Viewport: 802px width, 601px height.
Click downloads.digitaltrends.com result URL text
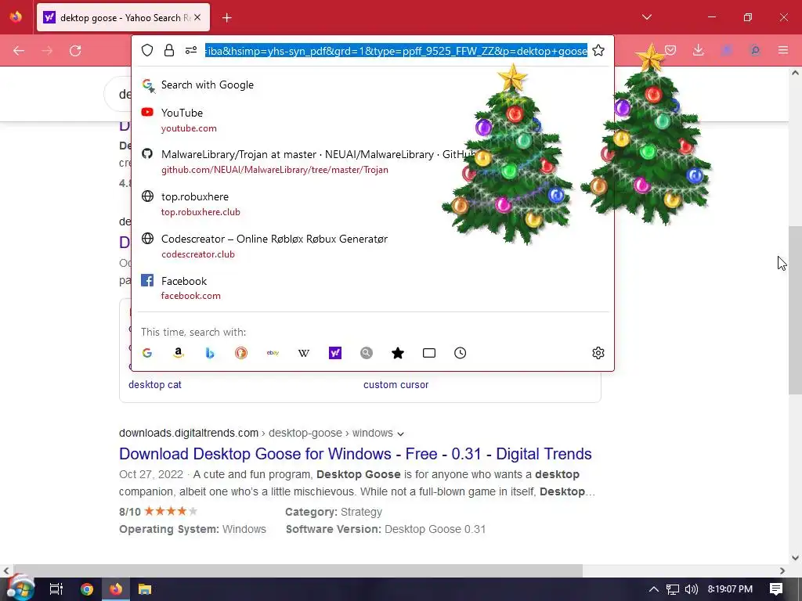coord(189,433)
